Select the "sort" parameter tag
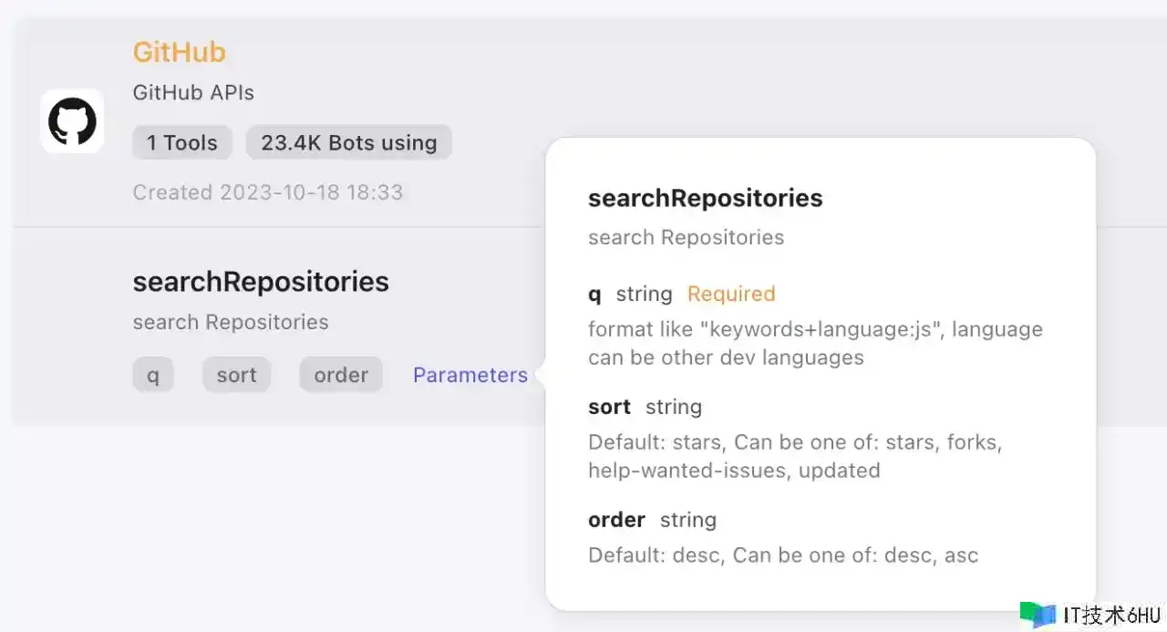This screenshot has height=632, width=1167. click(x=236, y=375)
